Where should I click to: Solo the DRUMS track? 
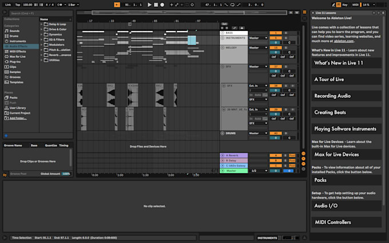(286, 133)
